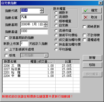
Task: Click the 股票名稱 column header
Action: pos(16,62)
